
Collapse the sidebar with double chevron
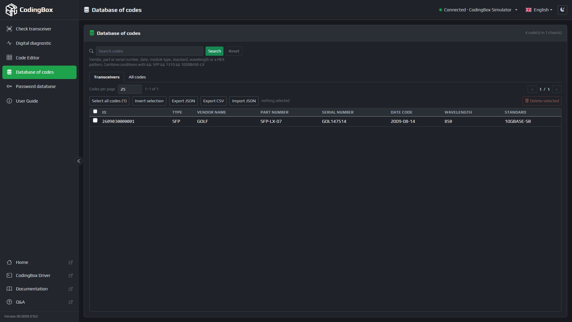tap(79, 161)
